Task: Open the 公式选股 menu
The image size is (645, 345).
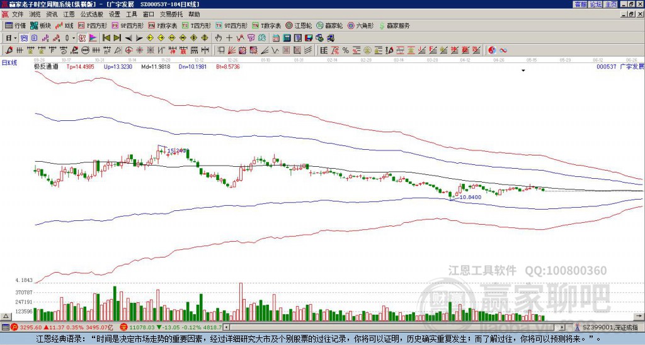Action: 90,14
